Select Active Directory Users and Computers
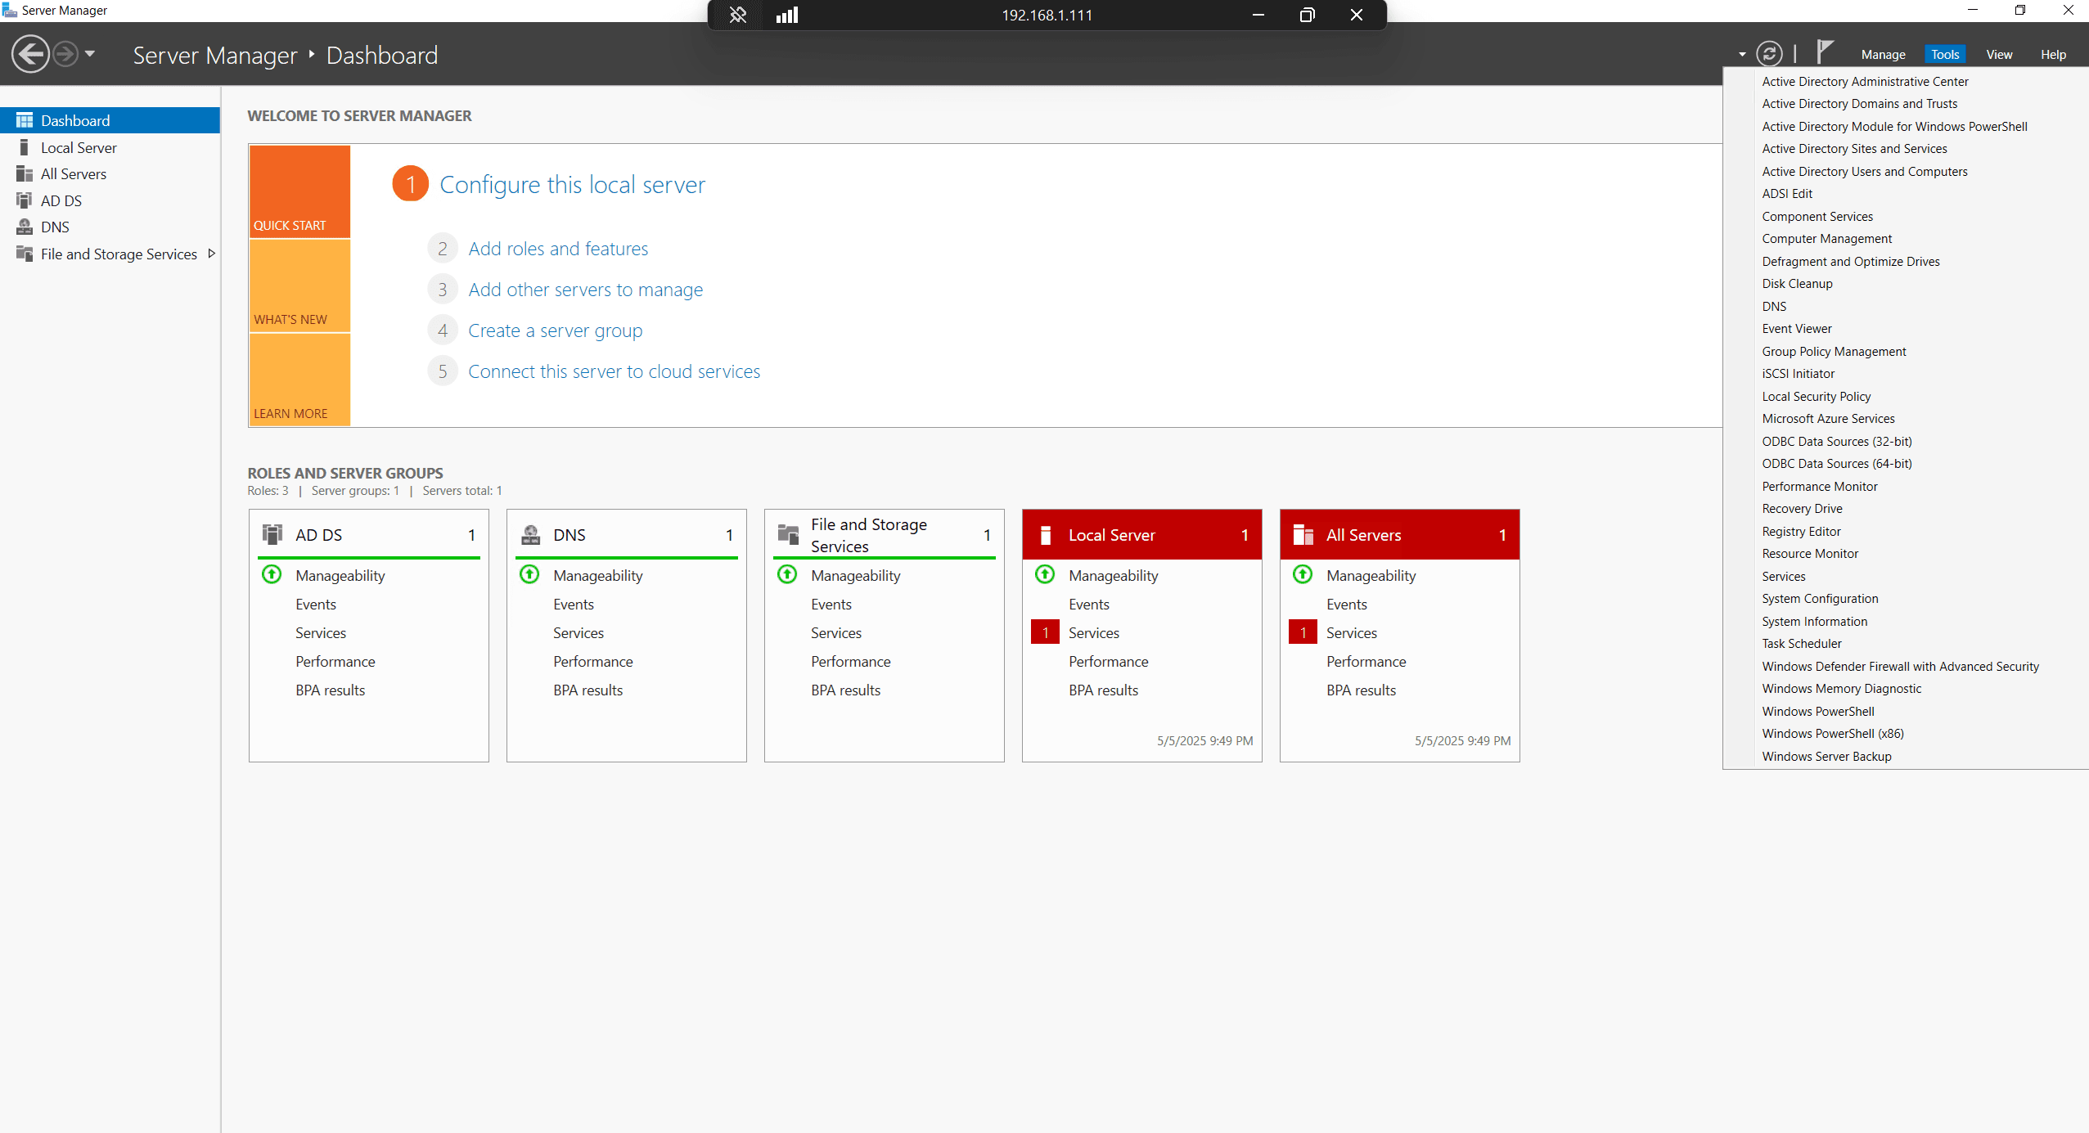This screenshot has width=2089, height=1133. 1864,172
